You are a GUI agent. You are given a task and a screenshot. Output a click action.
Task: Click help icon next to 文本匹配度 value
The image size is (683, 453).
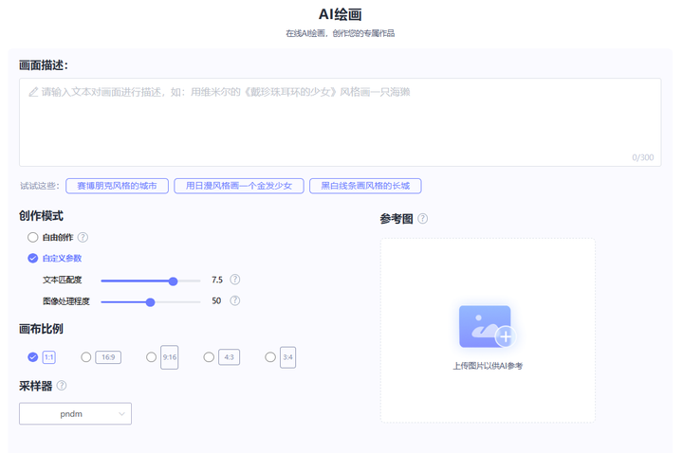tap(235, 281)
